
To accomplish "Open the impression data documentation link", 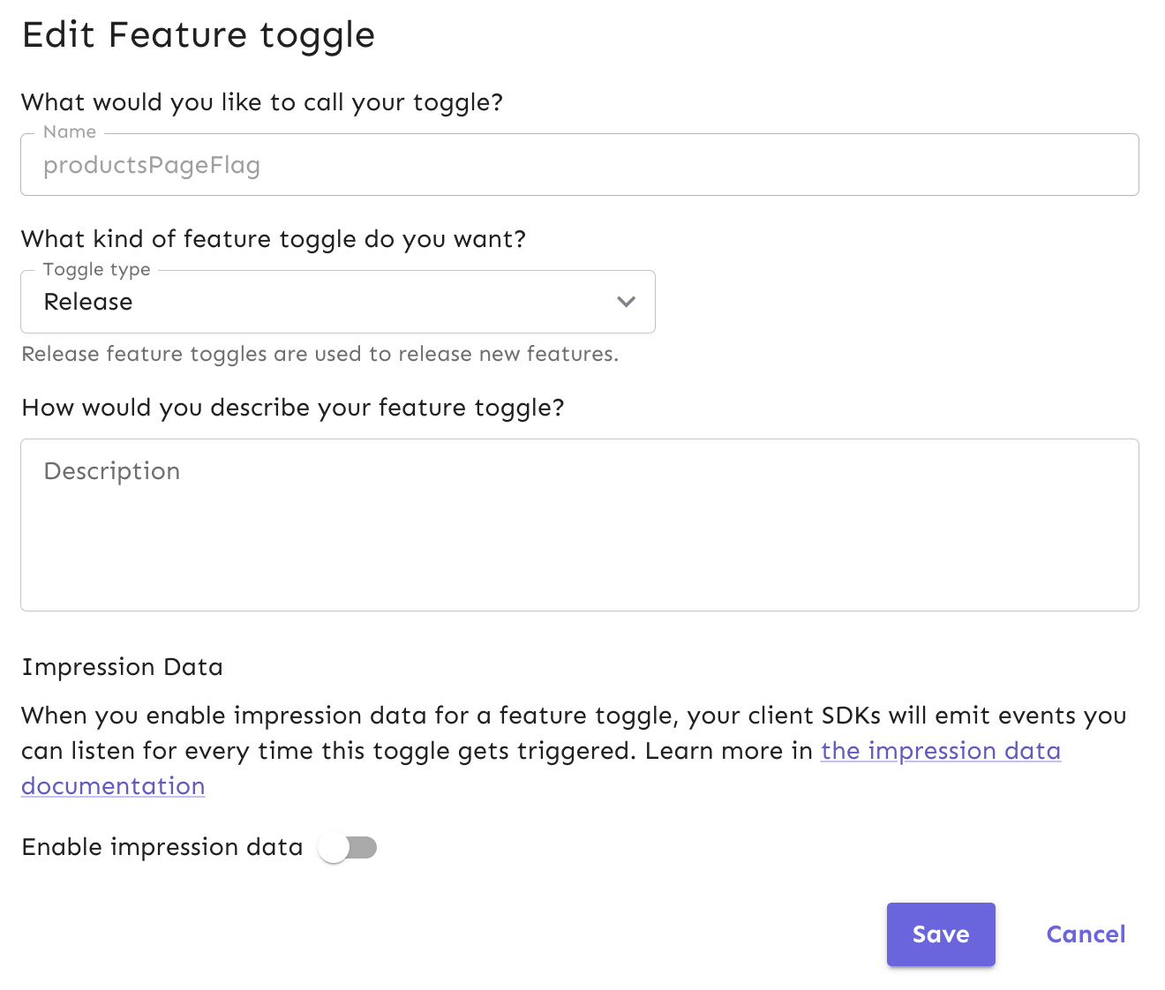I will 940,751.
